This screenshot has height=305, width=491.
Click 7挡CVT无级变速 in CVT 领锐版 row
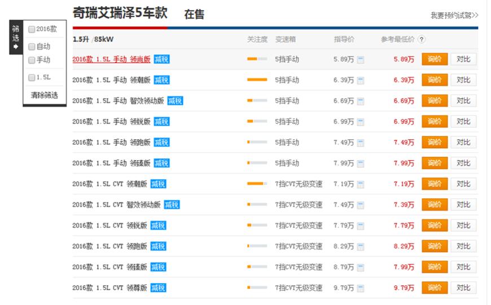pyautogui.click(x=299, y=226)
